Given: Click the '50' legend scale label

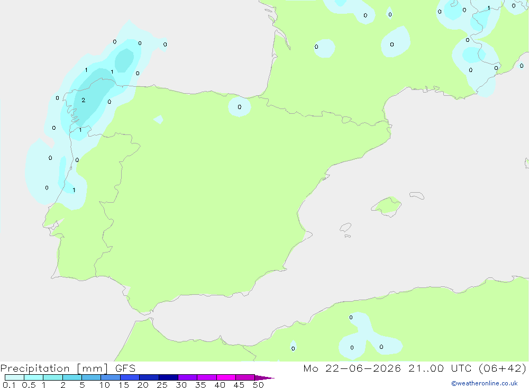Looking at the screenshot, I should (258, 385).
